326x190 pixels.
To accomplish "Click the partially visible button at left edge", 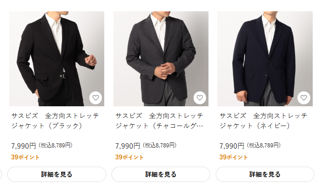I will pos(1,174).
